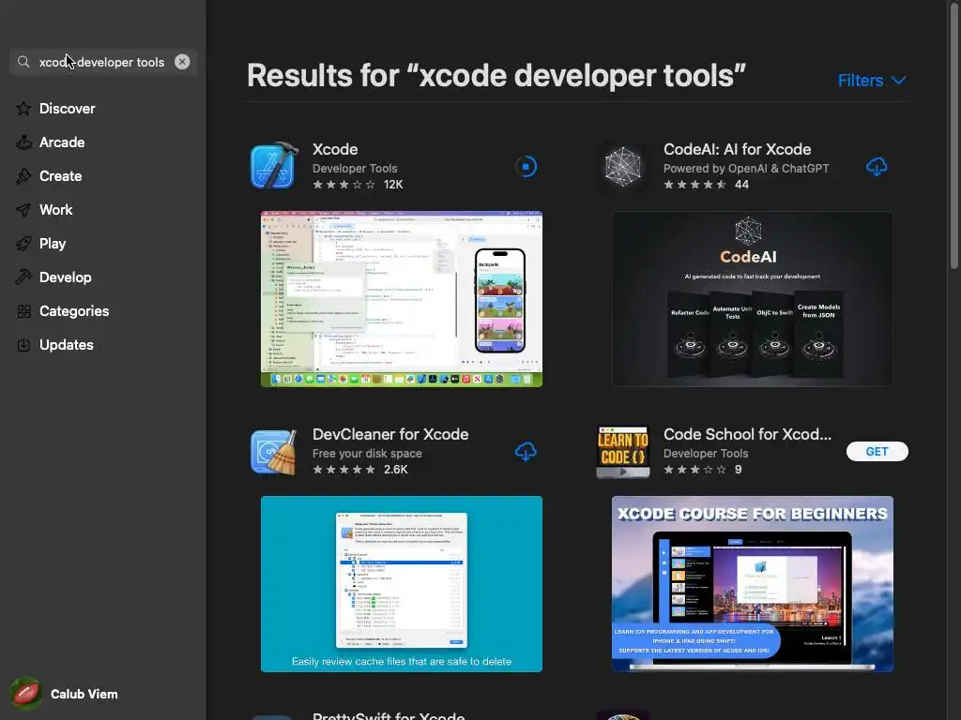
Task: Click the results heading for xcode developer tools
Action: (x=496, y=75)
